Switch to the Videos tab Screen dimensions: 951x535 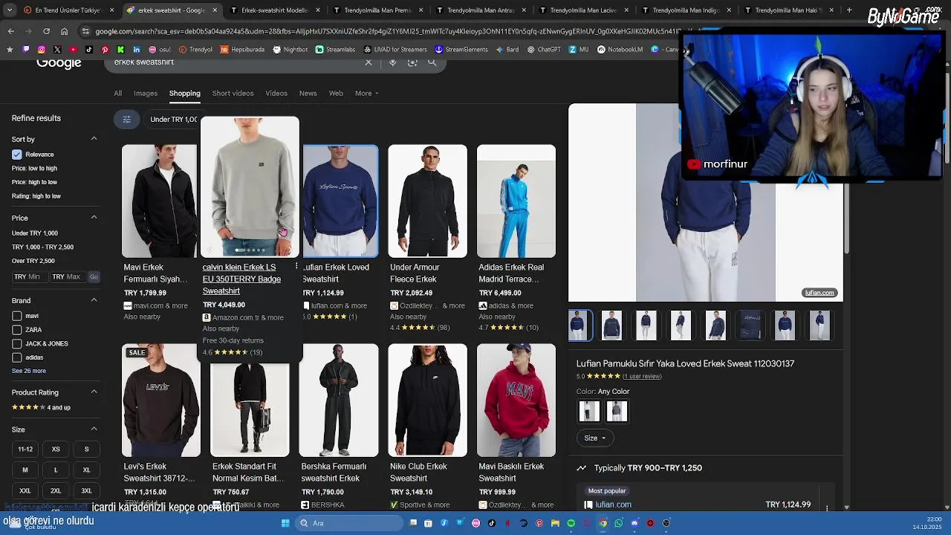tap(276, 93)
